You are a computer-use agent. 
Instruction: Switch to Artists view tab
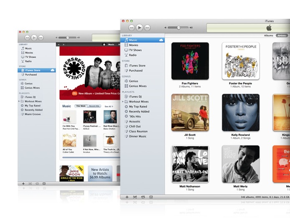coord(282,35)
